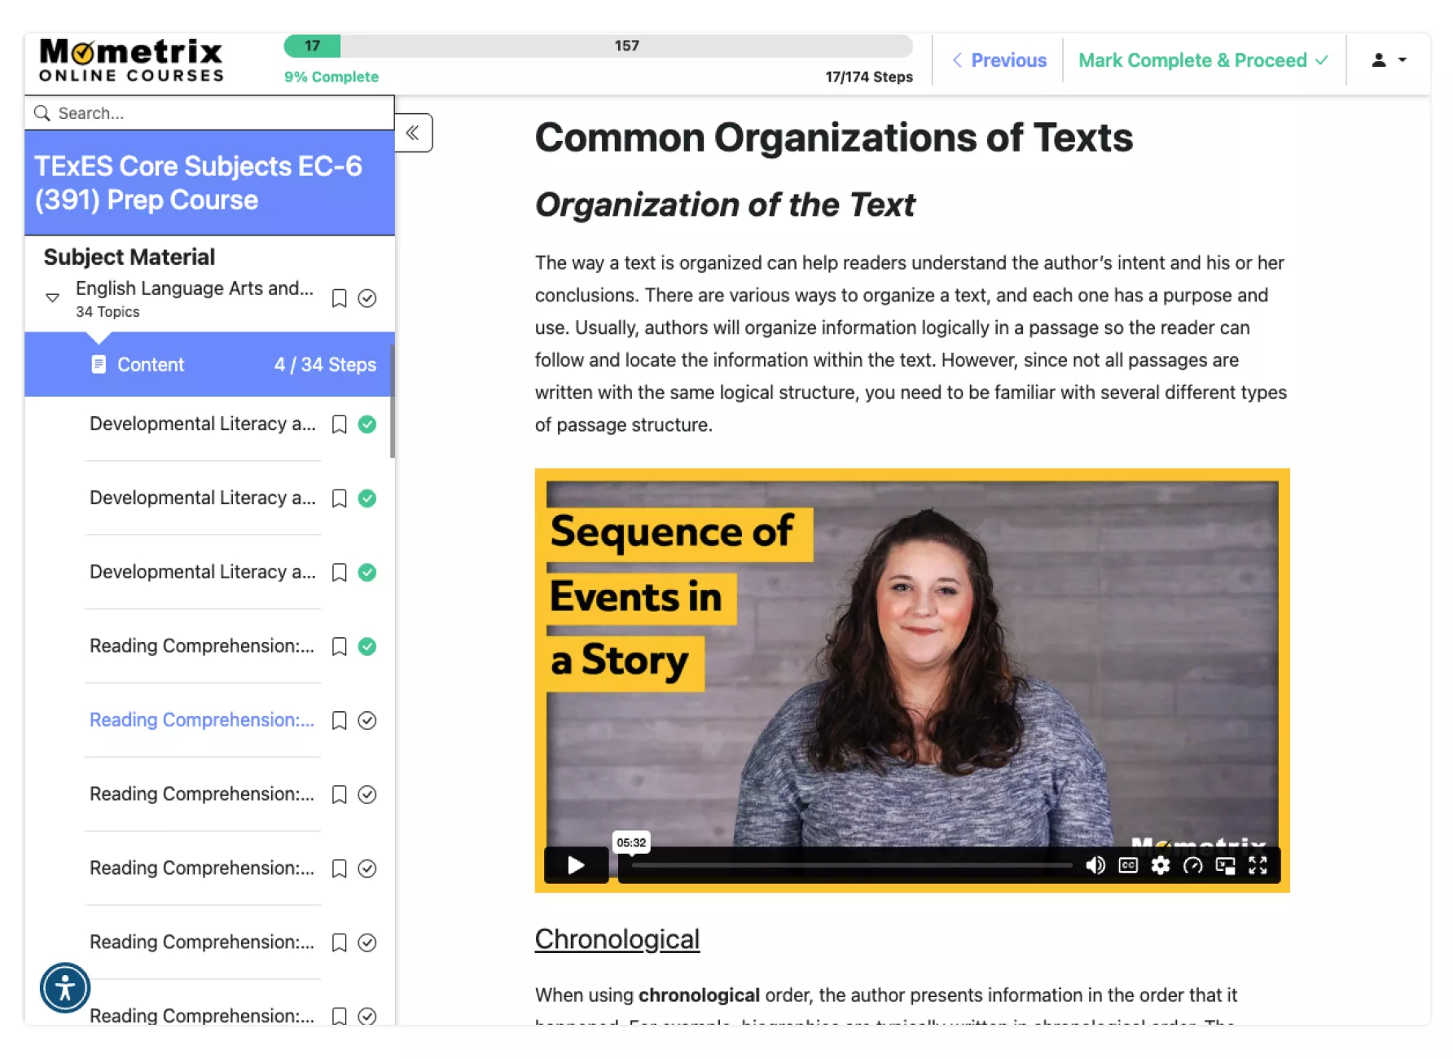Open the completed Reading Comprehension topic
This screenshot has height=1059, width=1453.
pos(202,646)
